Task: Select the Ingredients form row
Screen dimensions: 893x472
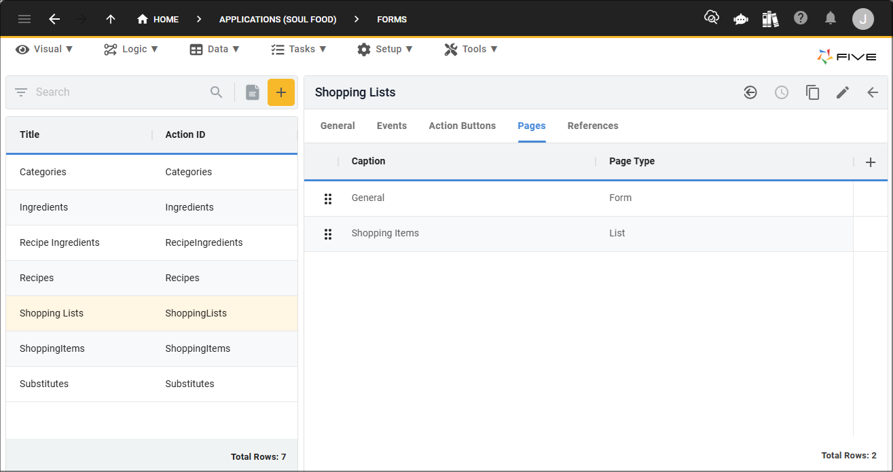Action: pyautogui.click(x=151, y=208)
